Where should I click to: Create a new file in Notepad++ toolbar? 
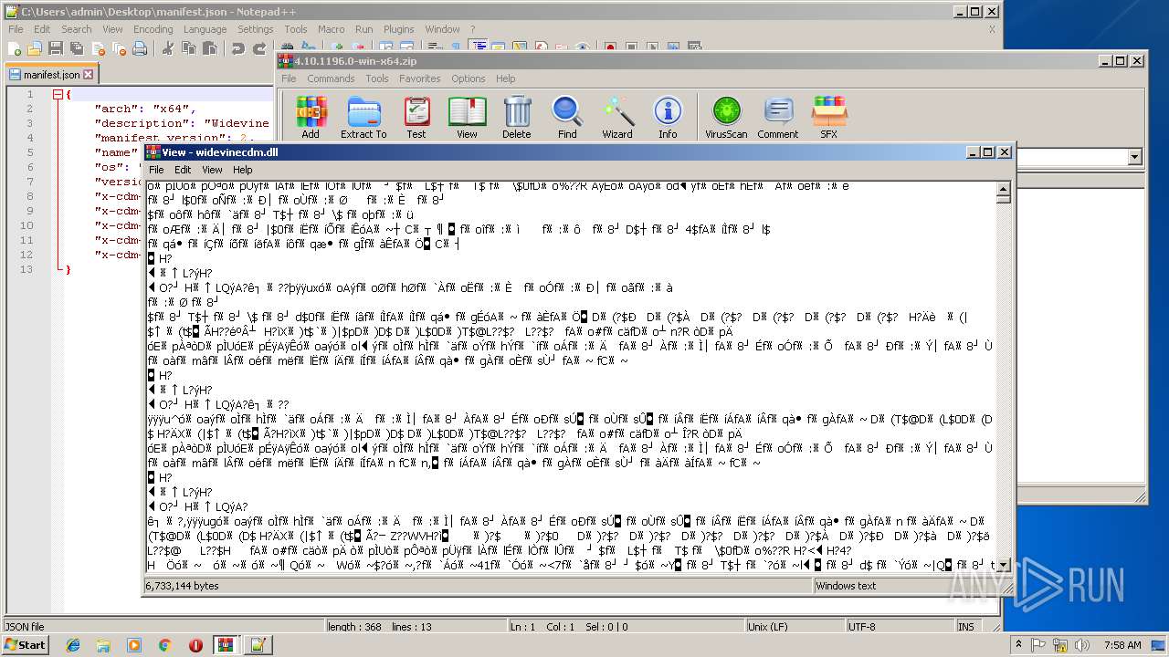point(16,48)
